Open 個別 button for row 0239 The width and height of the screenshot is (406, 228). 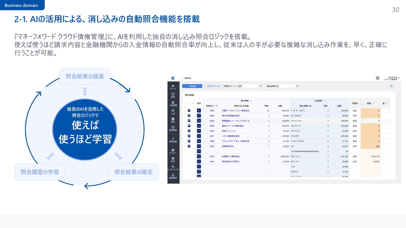[x=199, y=156]
